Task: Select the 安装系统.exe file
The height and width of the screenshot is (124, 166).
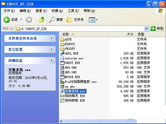Action: (x=75, y=91)
